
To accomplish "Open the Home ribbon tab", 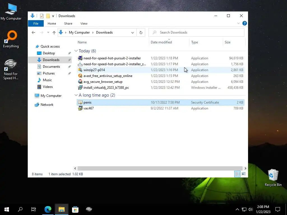I will click(x=52, y=24).
